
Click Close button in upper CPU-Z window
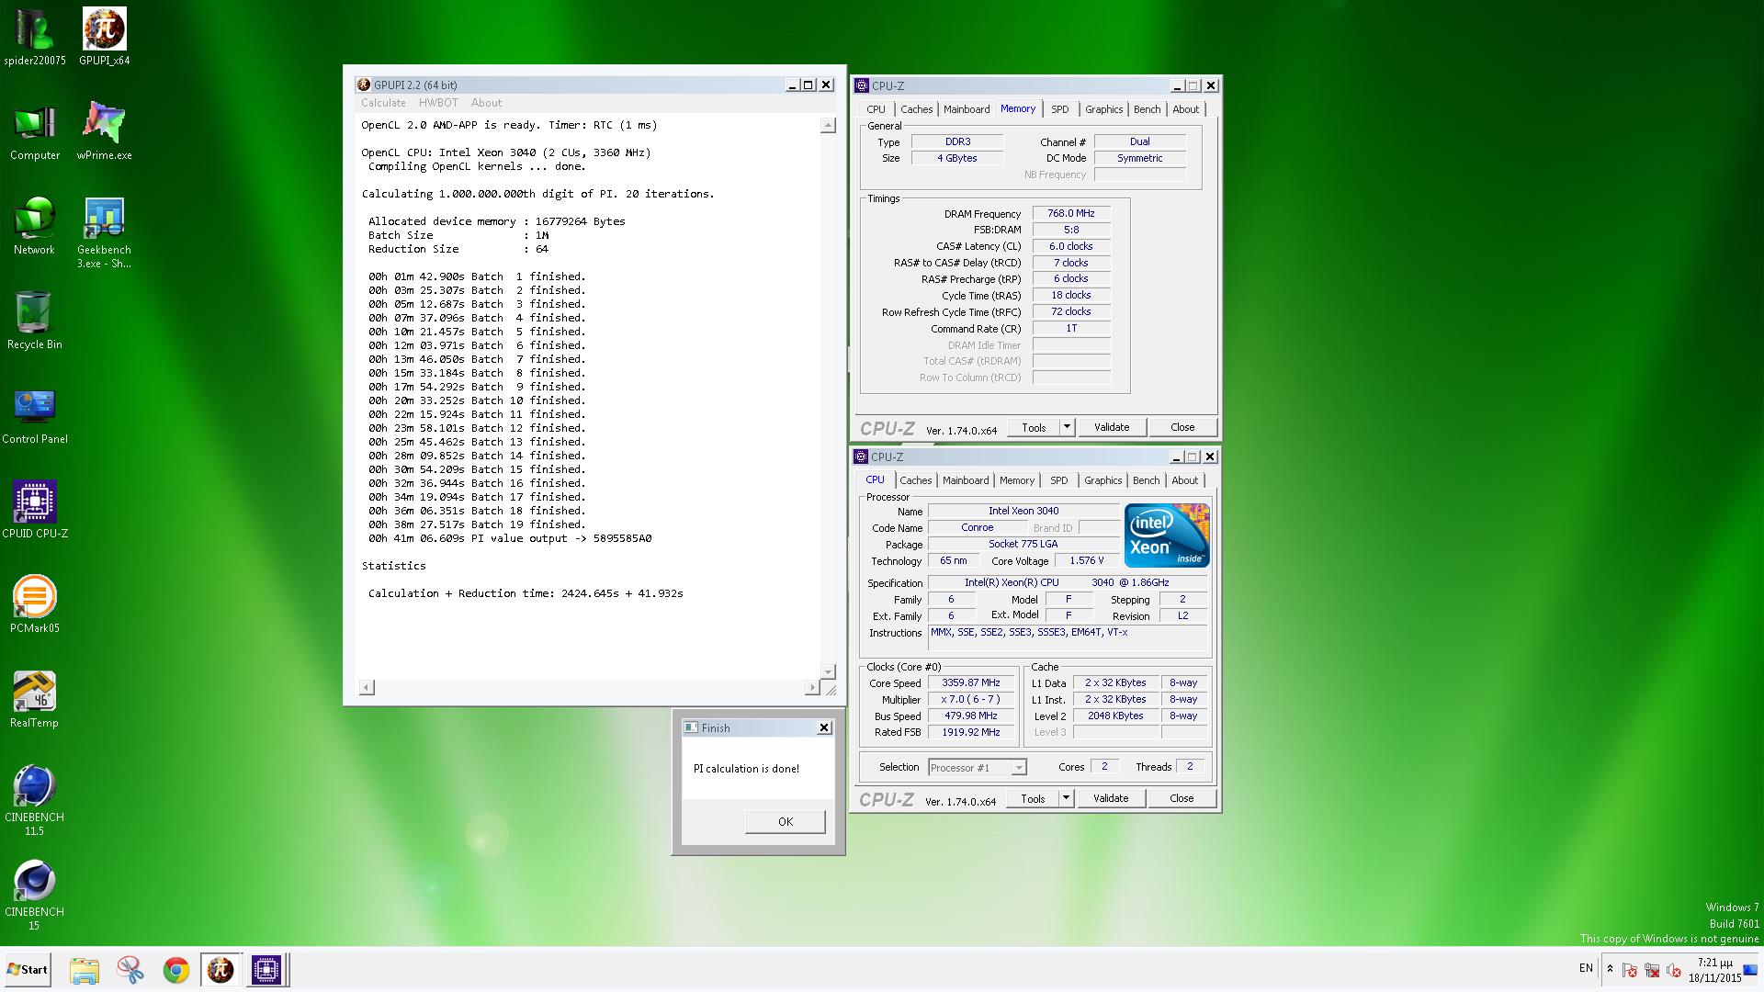tap(1182, 427)
